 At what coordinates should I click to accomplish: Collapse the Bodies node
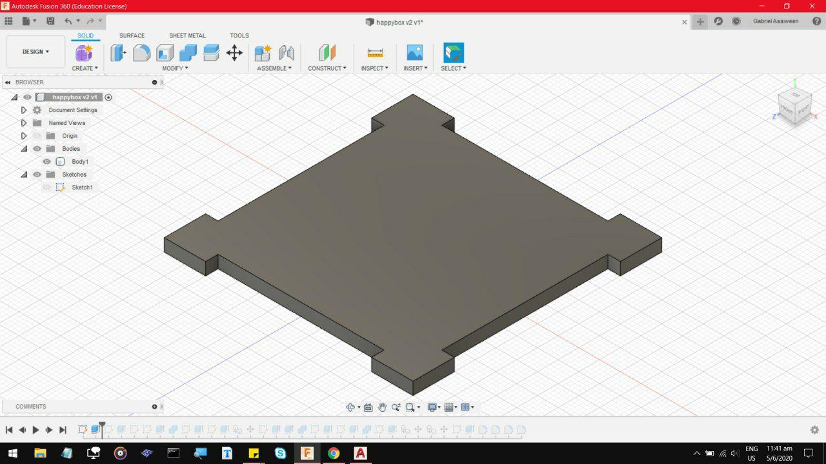pyautogui.click(x=24, y=149)
